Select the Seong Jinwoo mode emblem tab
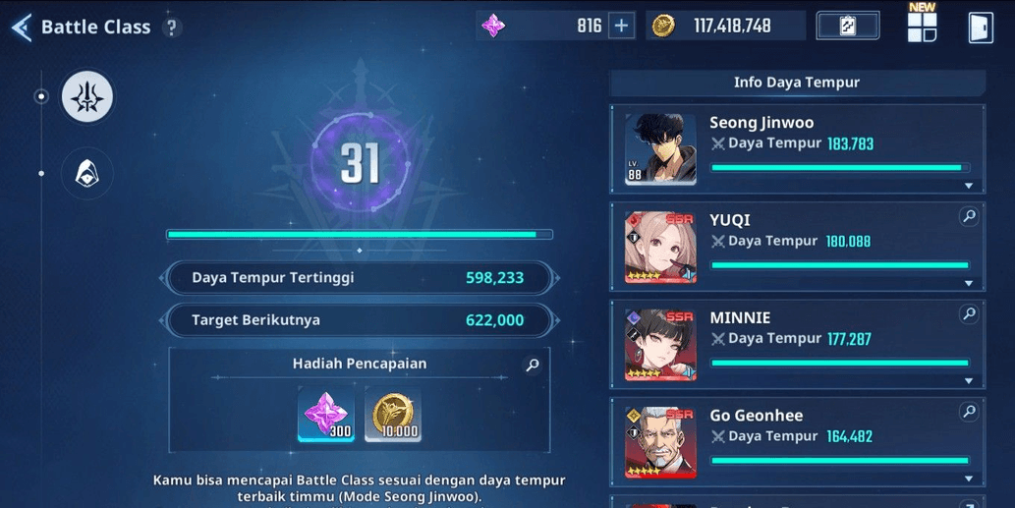Screen dimensions: 1015x508 (87, 97)
